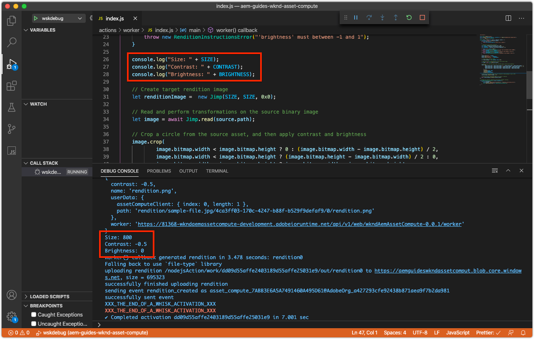Click JavaScript language mode in status bar
This screenshot has width=534, height=339.
pyautogui.click(x=458, y=333)
